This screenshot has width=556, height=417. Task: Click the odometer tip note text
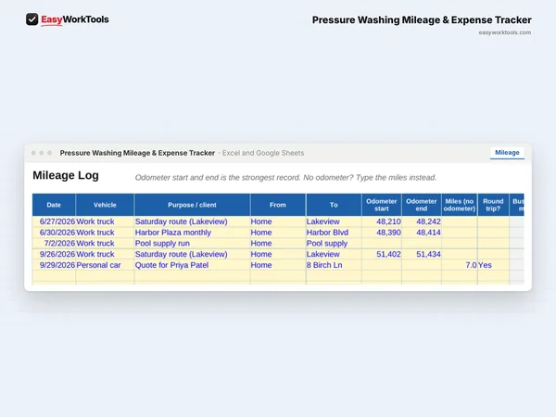tap(285, 178)
